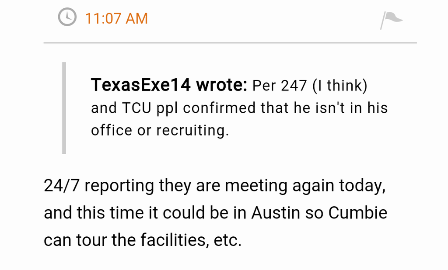
Task: Click "confirmed" in the quoted text
Action: coord(220,108)
